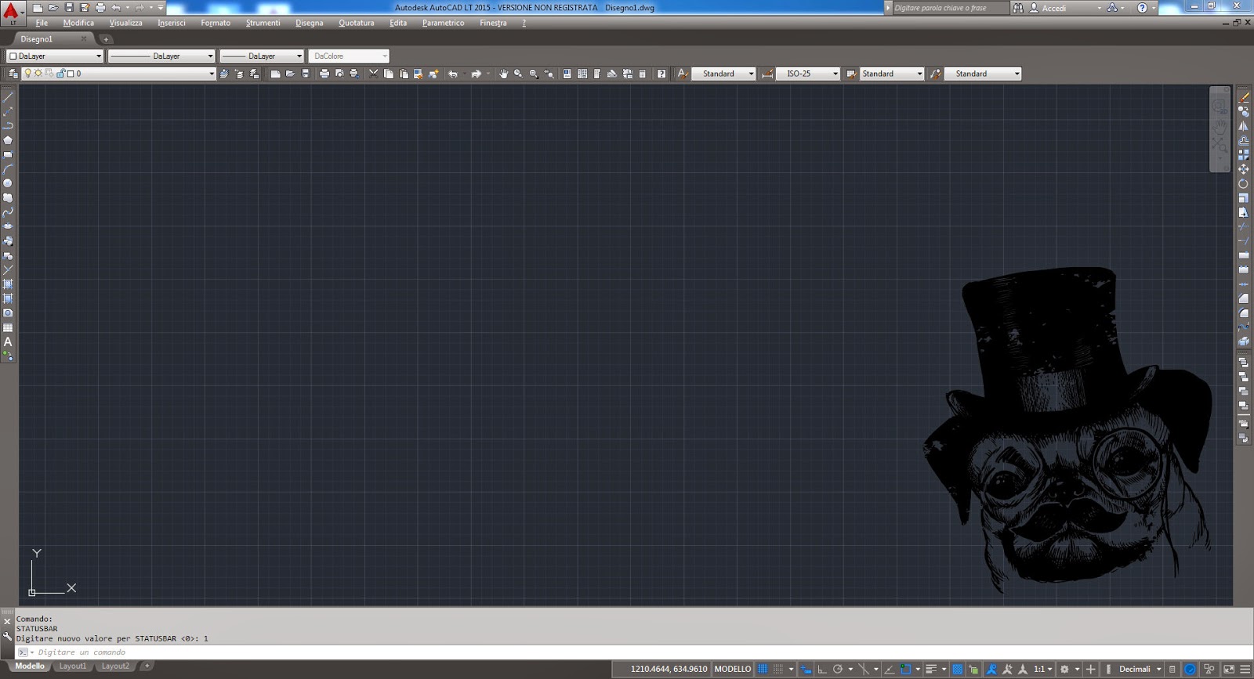Select the Erase modify tool
The width and height of the screenshot is (1254, 679).
(x=1244, y=97)
